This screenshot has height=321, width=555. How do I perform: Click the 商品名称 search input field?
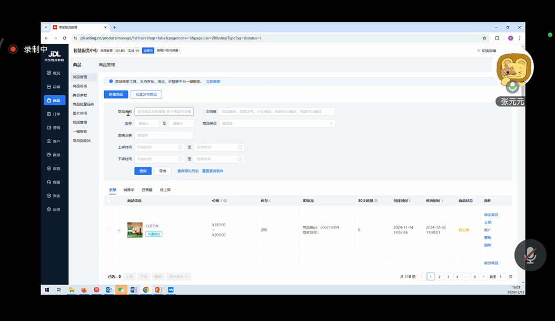164,112
